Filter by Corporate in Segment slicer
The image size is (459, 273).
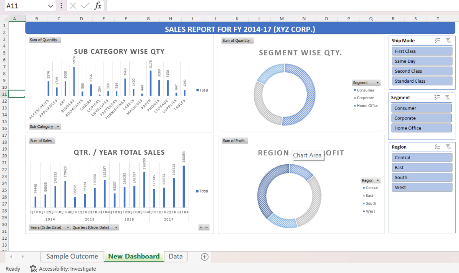(x=421, y=118)
